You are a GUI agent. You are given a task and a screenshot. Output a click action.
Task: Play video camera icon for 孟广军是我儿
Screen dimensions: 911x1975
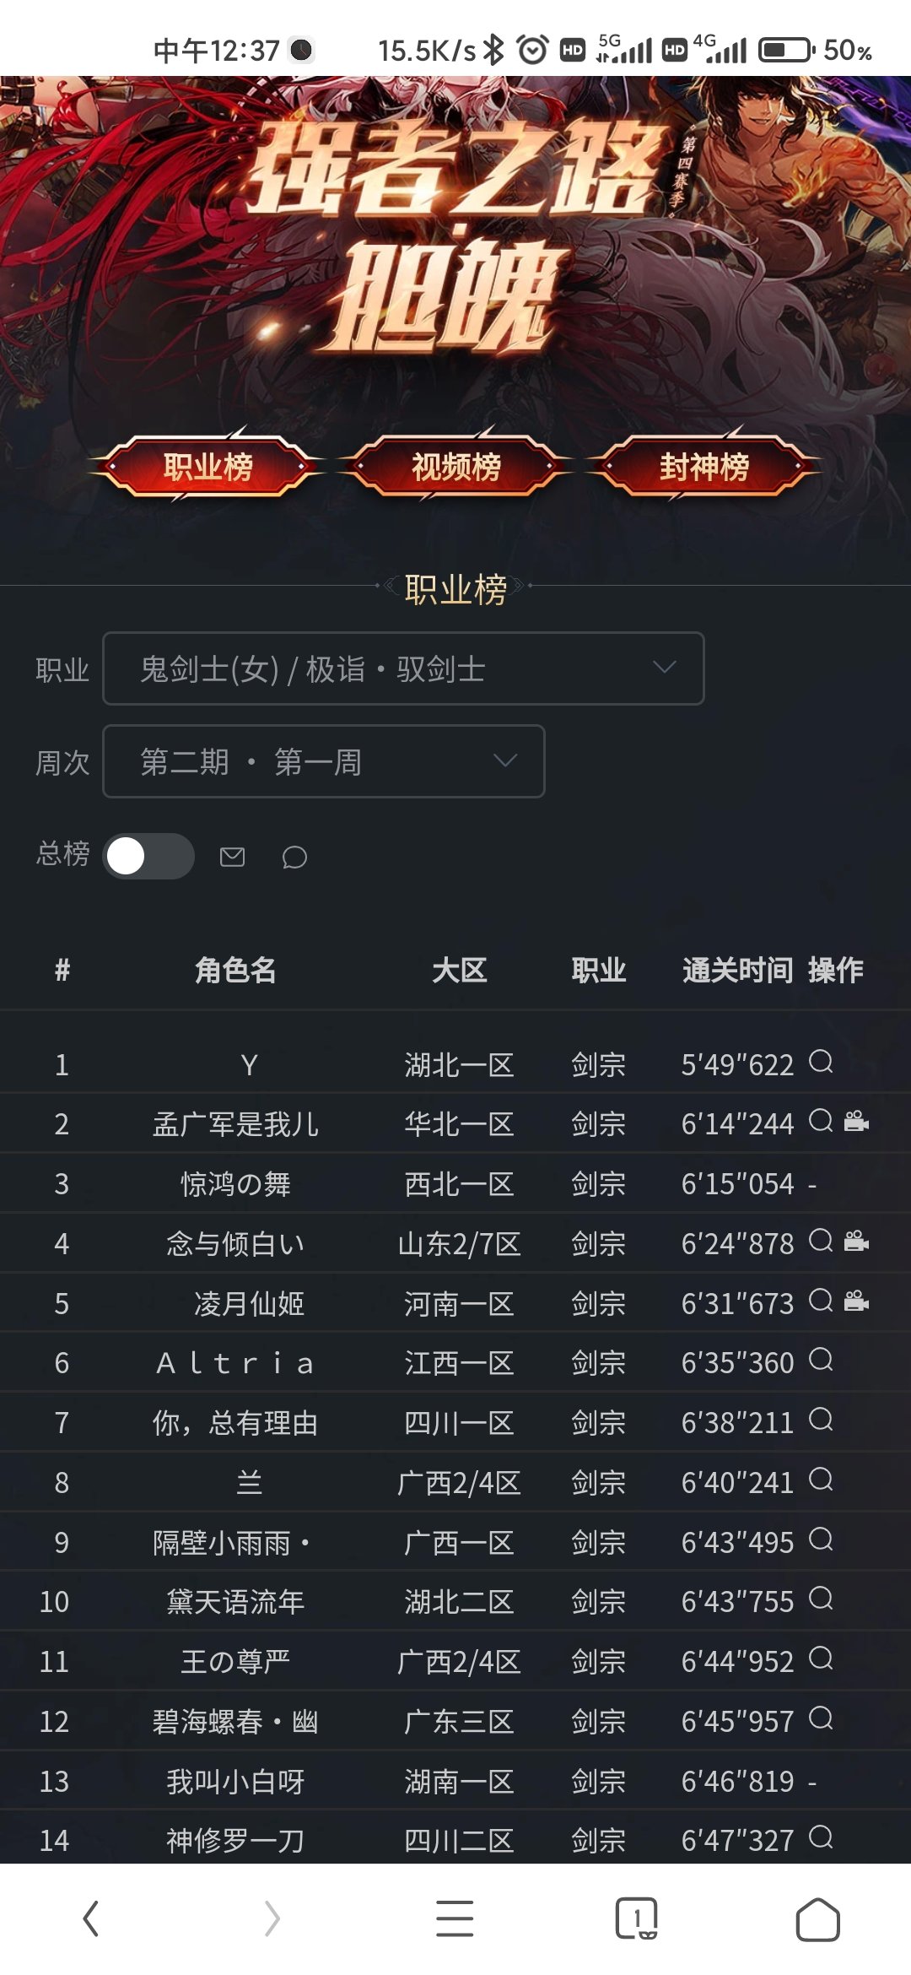click(x=856, y=1122)
